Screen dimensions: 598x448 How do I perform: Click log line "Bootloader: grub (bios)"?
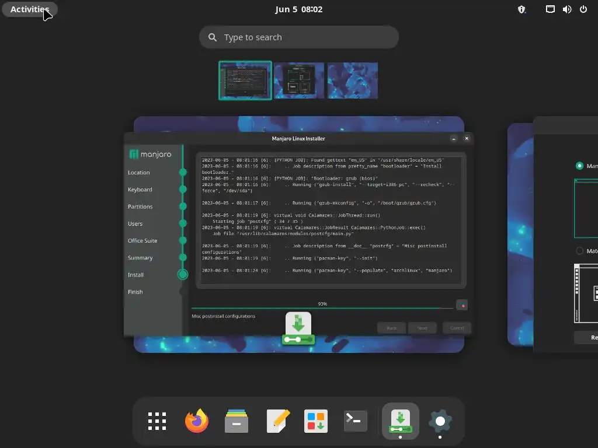[x=290, y=178]
